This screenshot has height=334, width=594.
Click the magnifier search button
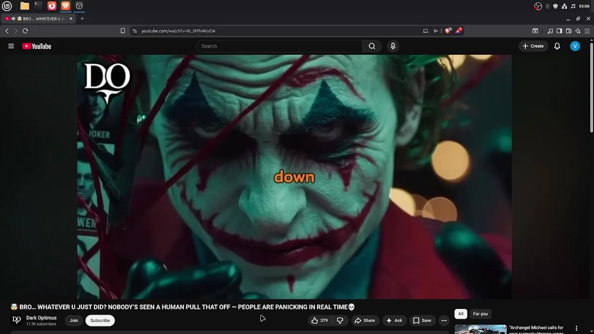pos(372,46)
